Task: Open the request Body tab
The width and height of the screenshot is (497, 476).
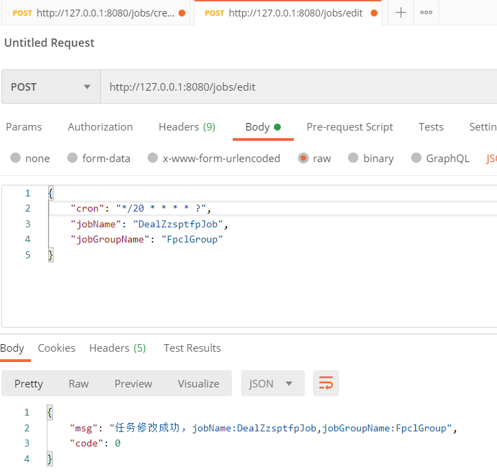Action: tap(263, 127)
